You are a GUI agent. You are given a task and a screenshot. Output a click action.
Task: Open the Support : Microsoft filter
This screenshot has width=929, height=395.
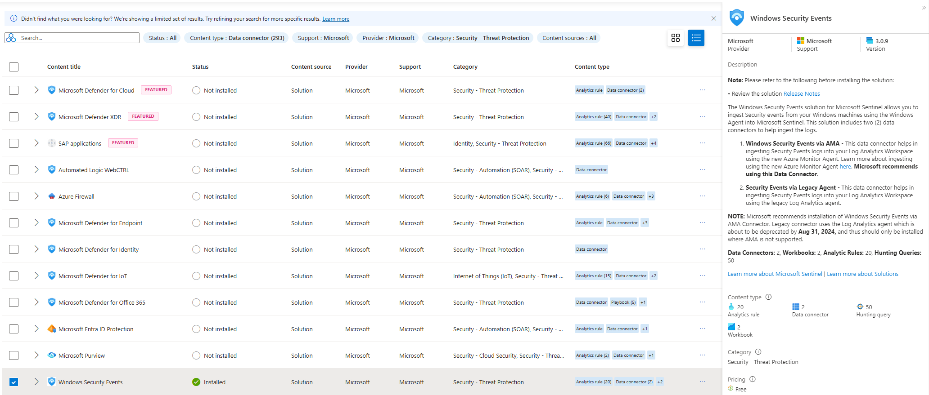(x=323, y=38)
